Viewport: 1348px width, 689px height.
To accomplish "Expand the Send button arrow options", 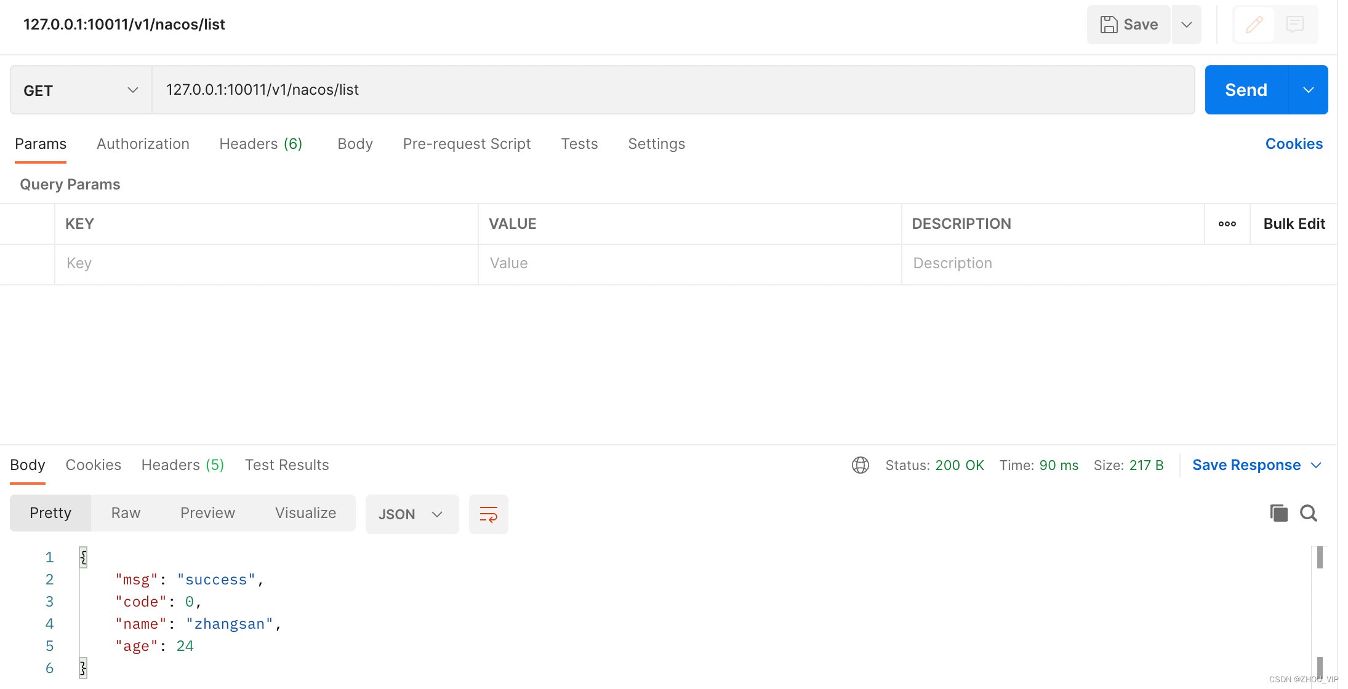I will tap(1309, 90).
